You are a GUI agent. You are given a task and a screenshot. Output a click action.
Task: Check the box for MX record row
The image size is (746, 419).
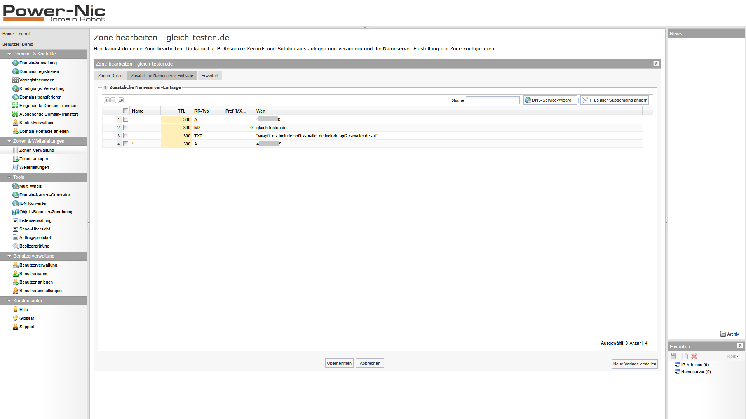coord(125,128)
